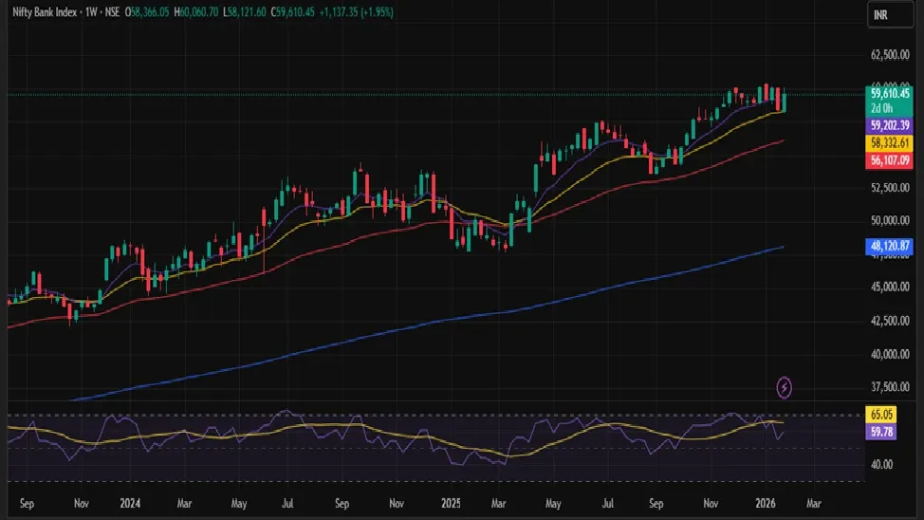Select the green 59,610.45 current price label
This screenshot has width=924, height=520.
click(x=889, y=93)
